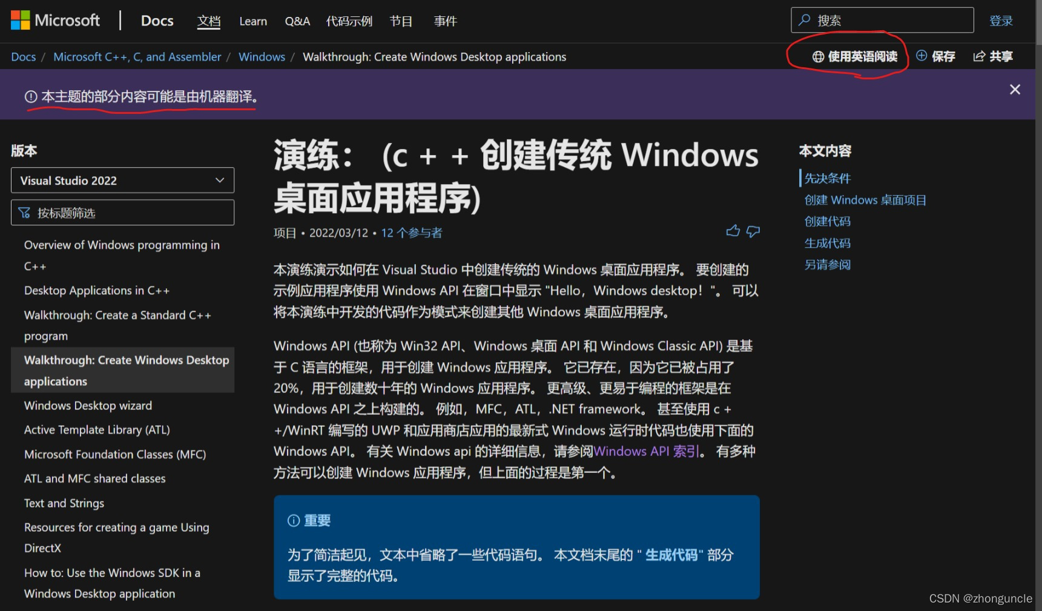1042x611 pixels.
Task: Click the Microsoft logo
Action: (x=55, y=21)
